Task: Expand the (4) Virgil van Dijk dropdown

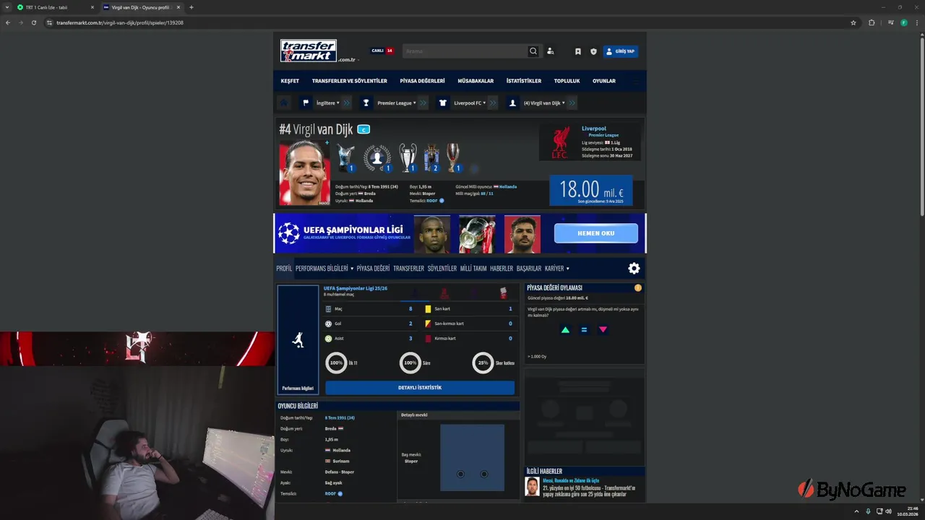Action: [544, 103]
